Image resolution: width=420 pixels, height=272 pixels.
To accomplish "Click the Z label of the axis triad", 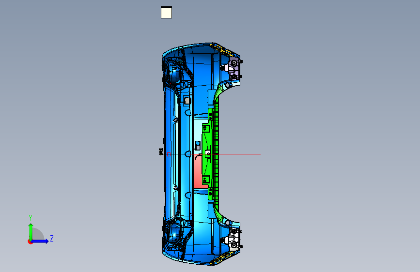I will pos(52,238).
